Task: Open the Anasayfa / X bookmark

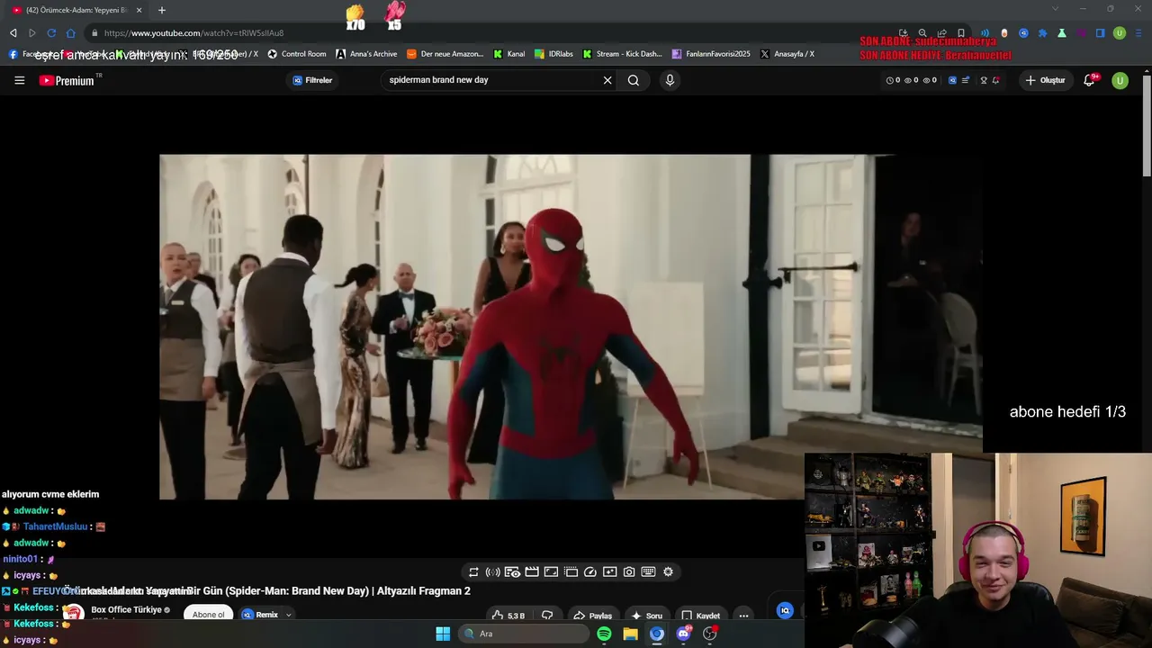Action: (787, 54)
